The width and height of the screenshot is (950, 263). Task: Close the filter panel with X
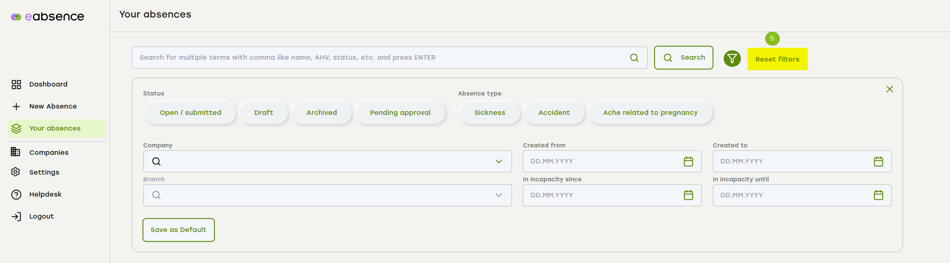[890, 89]
